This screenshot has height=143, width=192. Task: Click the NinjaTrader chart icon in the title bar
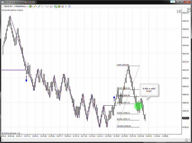(2, 2)
